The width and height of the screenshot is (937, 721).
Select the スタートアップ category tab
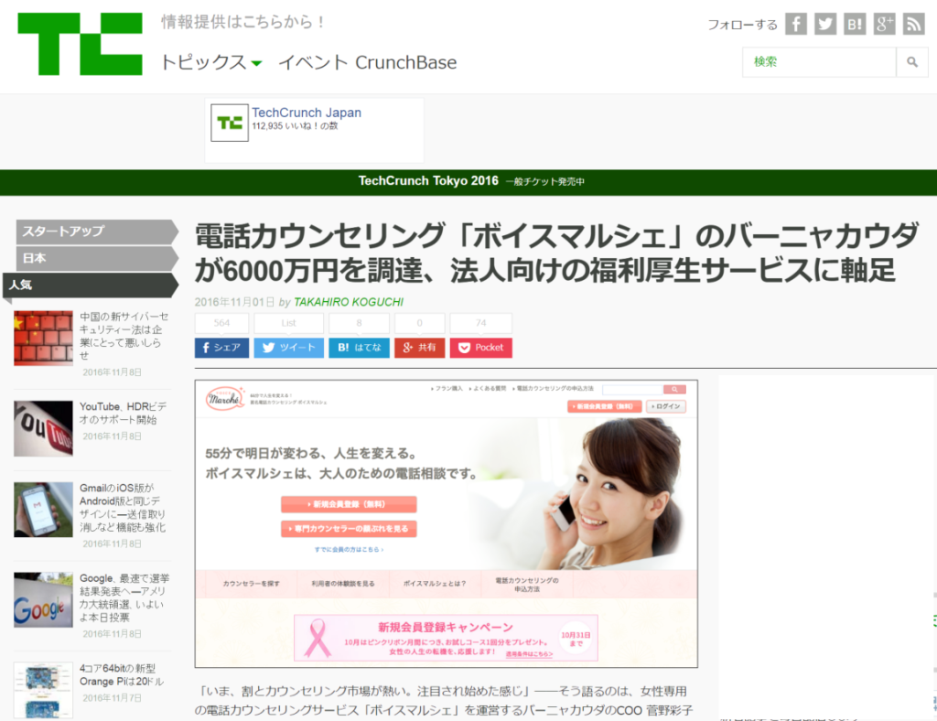pyautogui.click(x=95, y=231)
